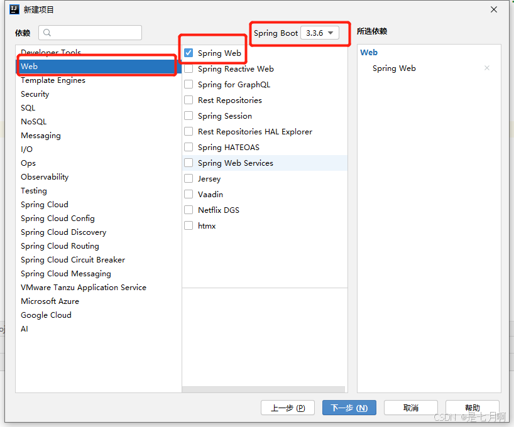This screenshot has width=514, height=427.
Task: Select the Developer Tools category
Action: coord(99,51)
